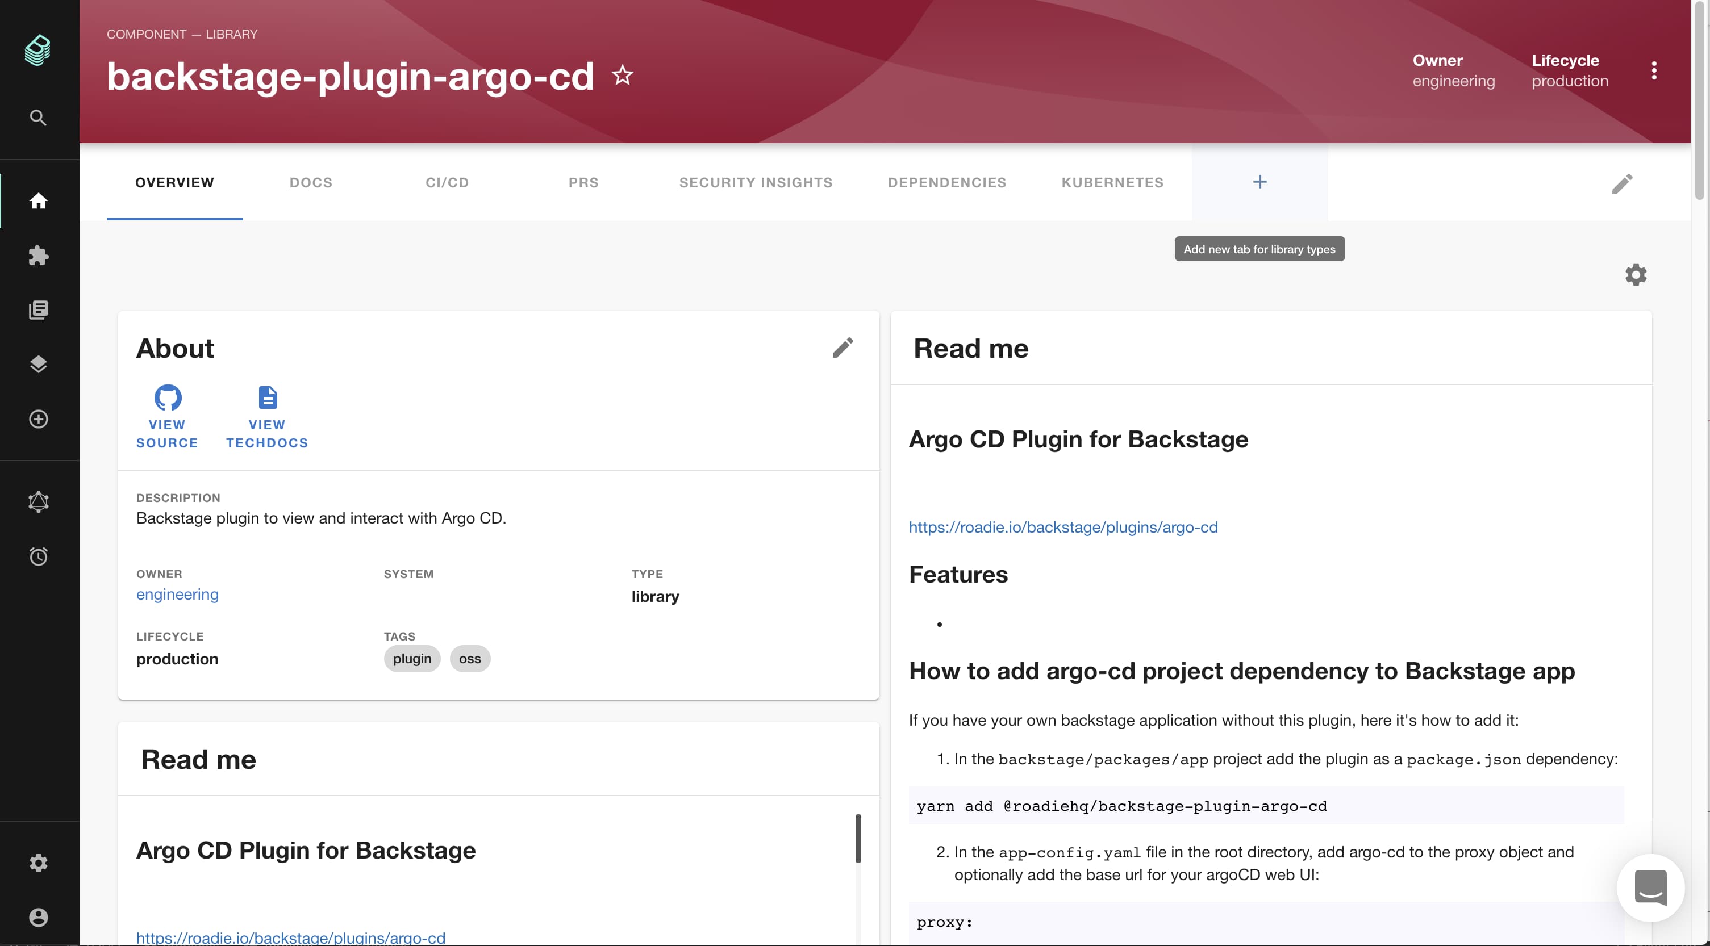Viewport: 1710px width, 946px height.
Task: Click the create plus-circle icon in sidebar
Action: 39,419
